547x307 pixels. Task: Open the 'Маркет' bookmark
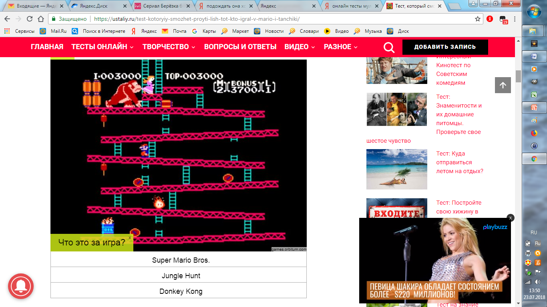(x=235, y=31)
